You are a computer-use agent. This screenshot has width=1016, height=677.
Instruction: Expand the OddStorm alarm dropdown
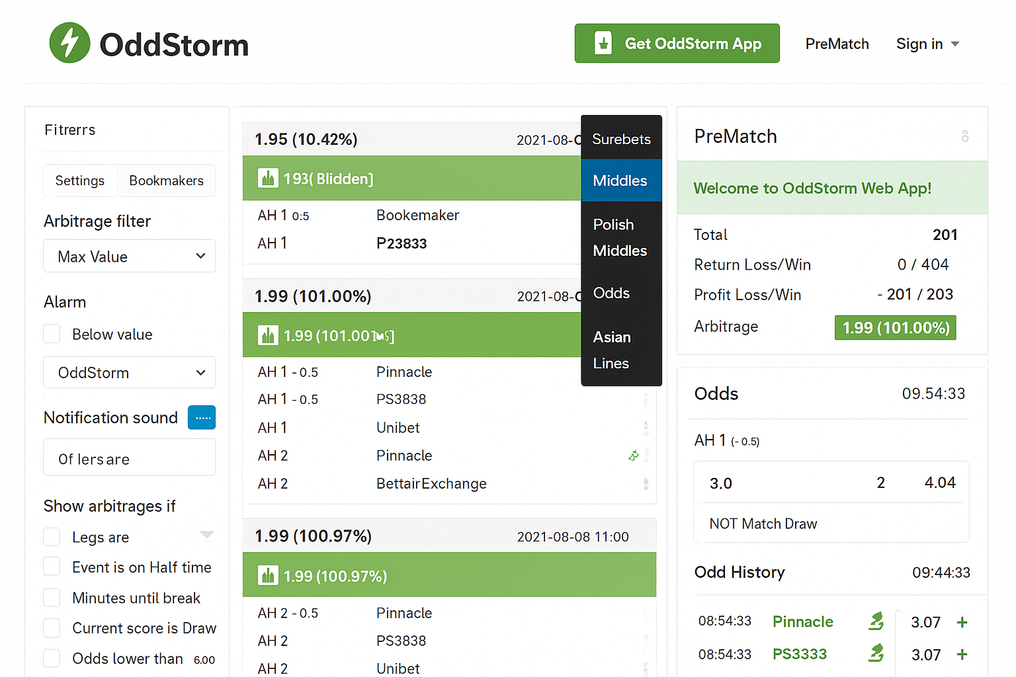[x=130, y=373]
